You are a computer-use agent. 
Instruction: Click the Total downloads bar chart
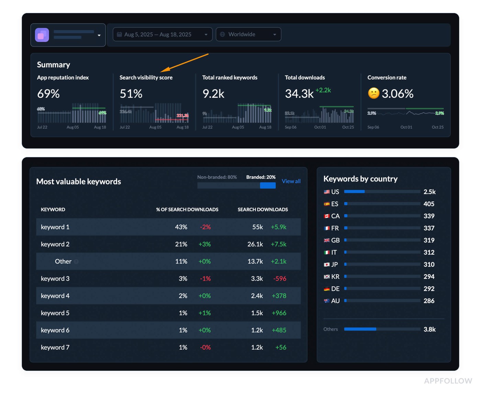(x=319, y=115)
